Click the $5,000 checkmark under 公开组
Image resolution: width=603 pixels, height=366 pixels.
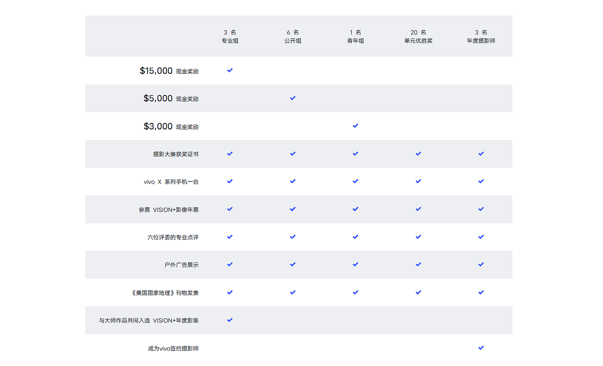pyautogui.click(x=293, y=98)
